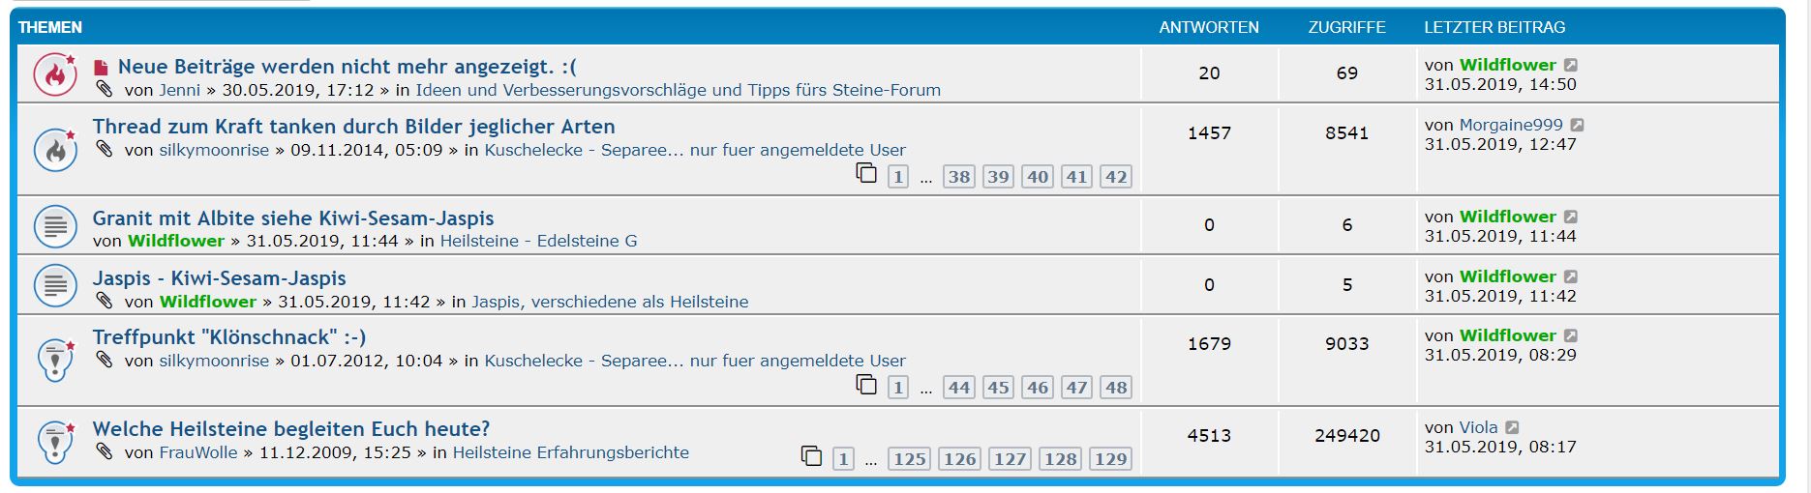Go to Morgaine999's last post icon
The height and width of the screenshot is (493, 1811).
1577,125
